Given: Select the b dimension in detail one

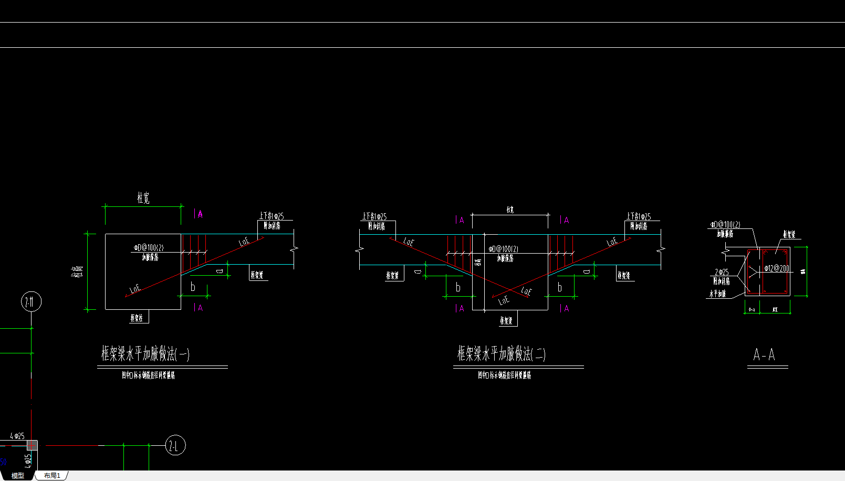Looking at the screenshot, I should click(x=193, y=287).
